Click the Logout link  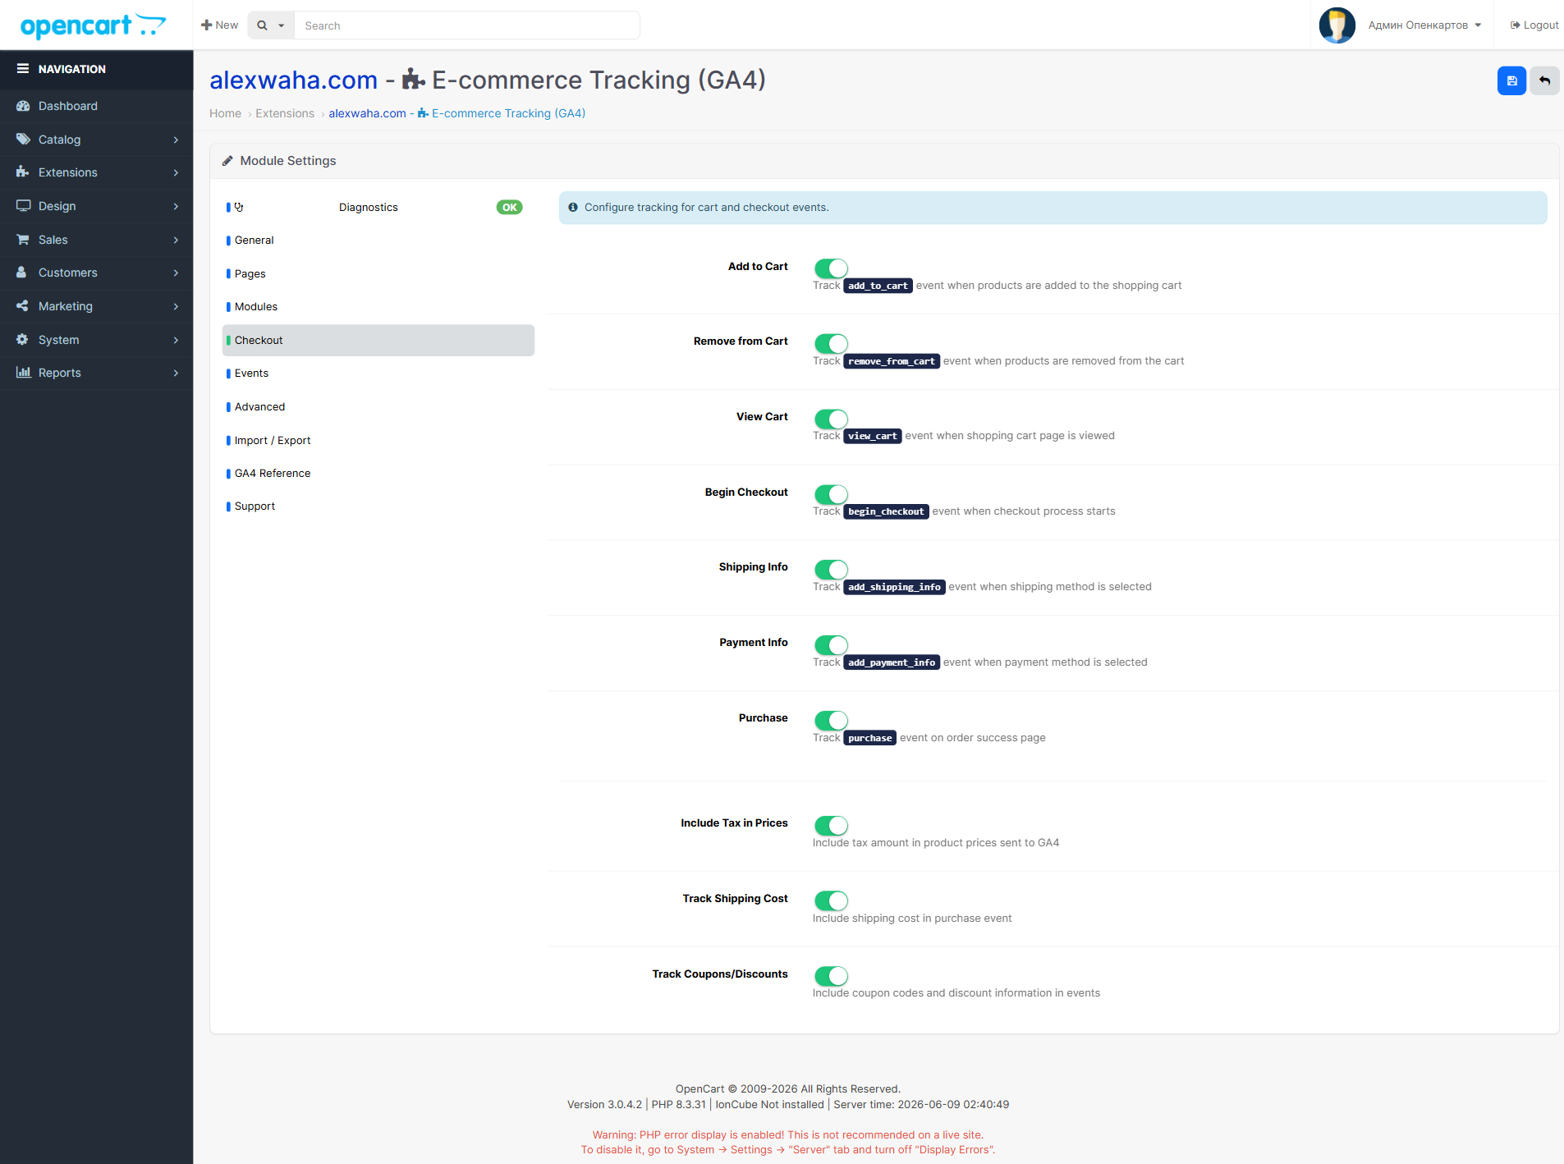click(1534, 25)
